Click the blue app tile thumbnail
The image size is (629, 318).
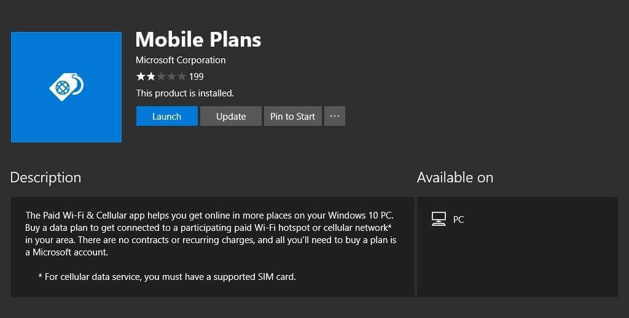(x=66, y=87)
